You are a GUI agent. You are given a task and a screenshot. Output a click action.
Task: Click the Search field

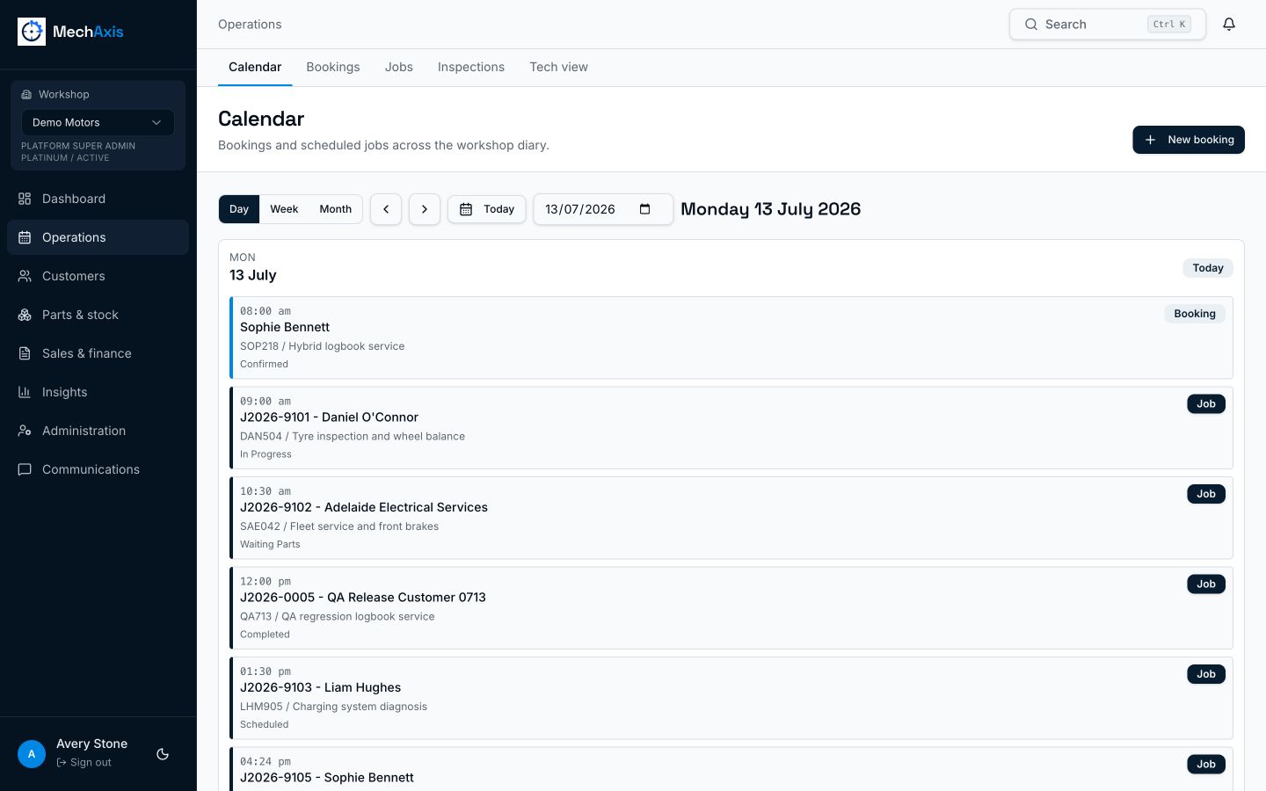(x=1107, y=25)
